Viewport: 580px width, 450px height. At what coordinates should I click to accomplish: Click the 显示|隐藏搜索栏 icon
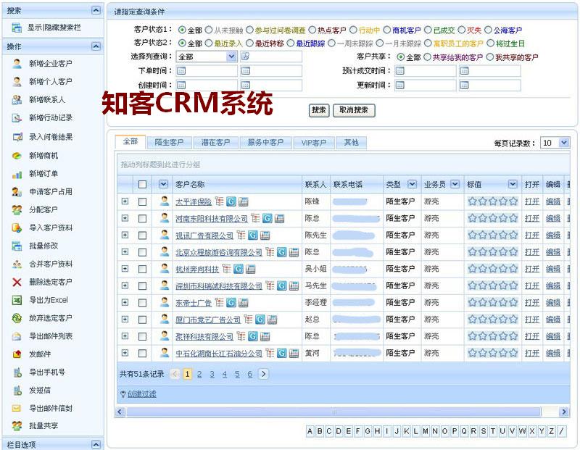pos(17,28)
